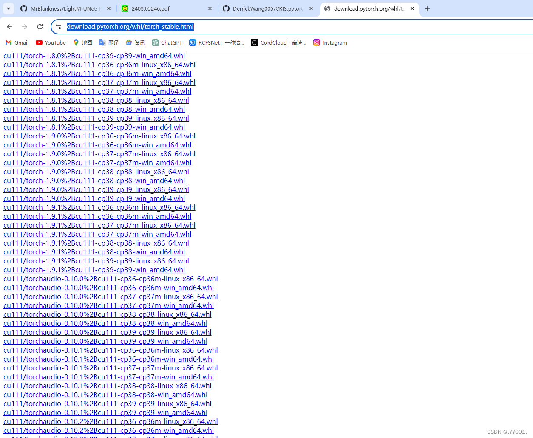This screenshot has width=533, height=438.
Task: Open the Instagram bookmark
Action: click(330, 42)
